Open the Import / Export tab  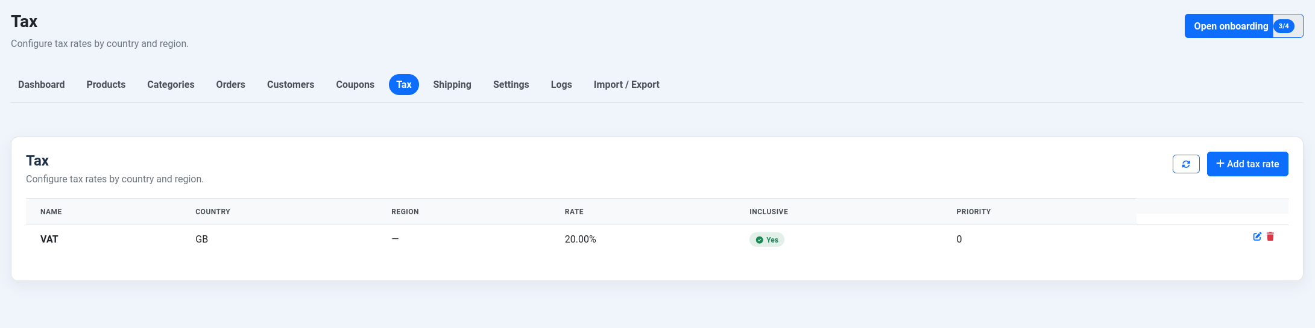coord(626,84)
